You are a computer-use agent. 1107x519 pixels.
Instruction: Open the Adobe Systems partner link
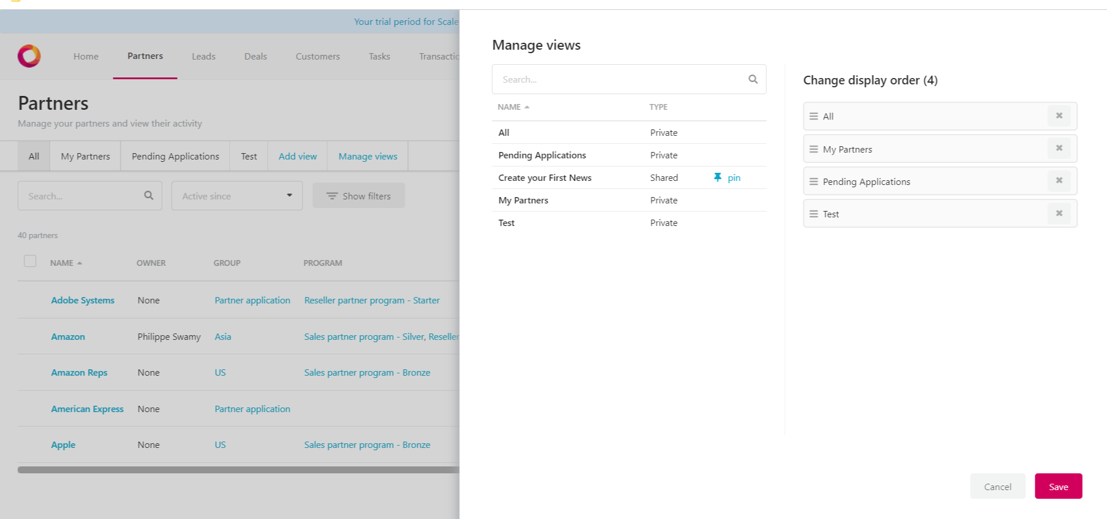pyautogui.click(x=83, y=300)
